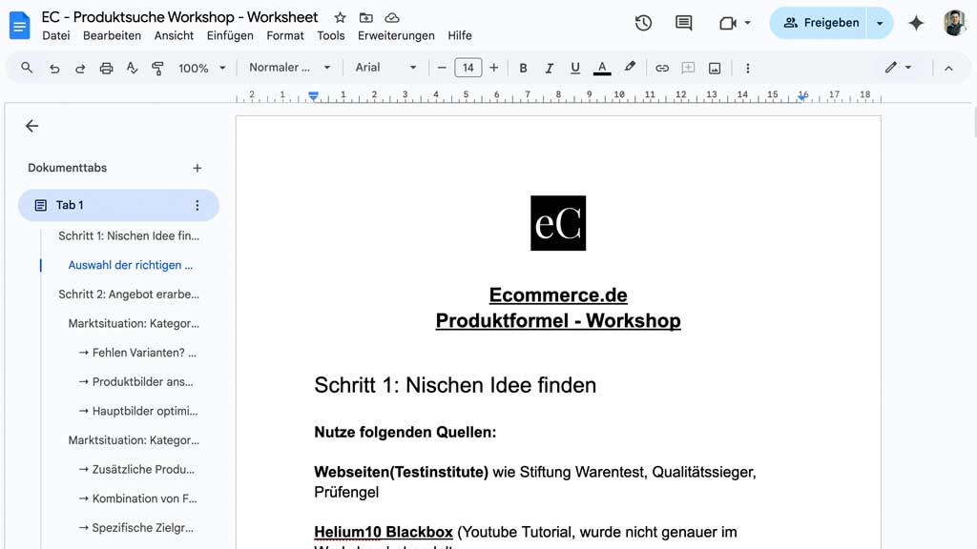The width and height of the screenshot is (977, 549).
Task: Close the document tabs sidebar
Action: pyautogui.click(x=31, y=126)
